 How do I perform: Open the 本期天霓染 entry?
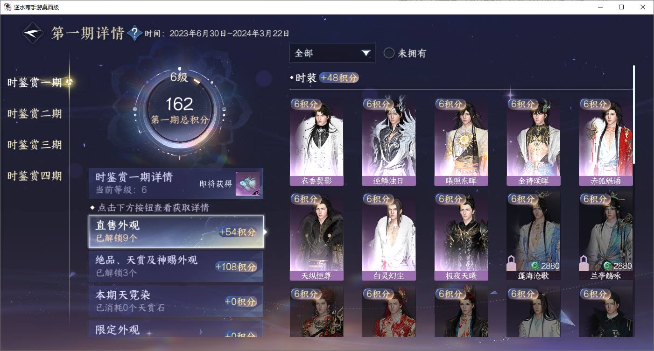[x=176, y=301]
